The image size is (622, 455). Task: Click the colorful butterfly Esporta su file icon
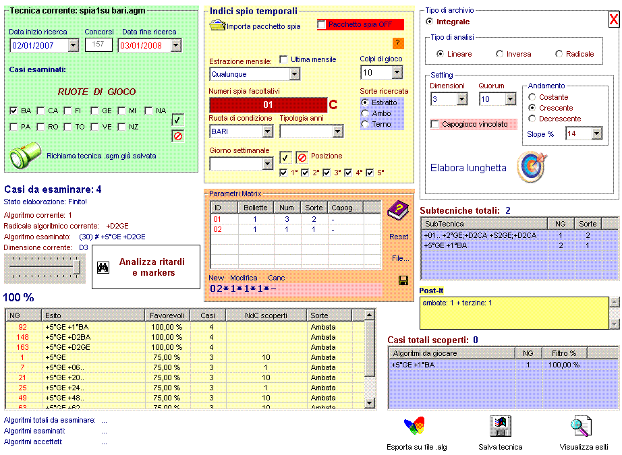[x=414, y=426]
